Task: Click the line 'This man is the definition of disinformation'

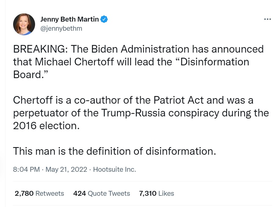Action: click(x=114, y=151)
